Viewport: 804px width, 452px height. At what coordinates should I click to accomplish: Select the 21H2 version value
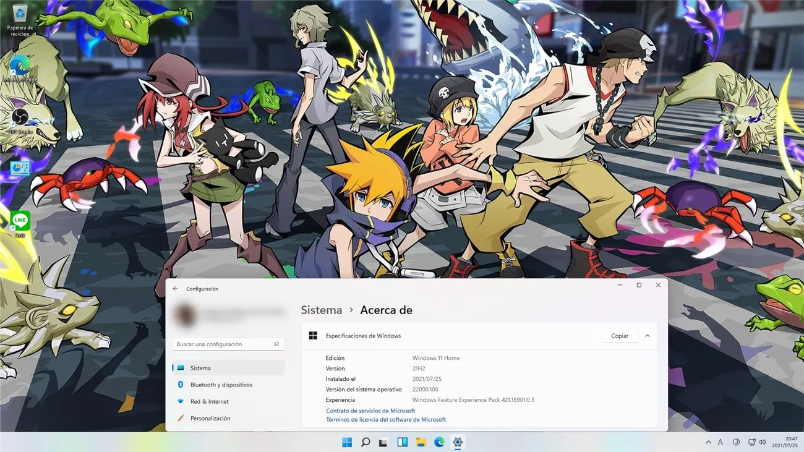coord(419,369)
